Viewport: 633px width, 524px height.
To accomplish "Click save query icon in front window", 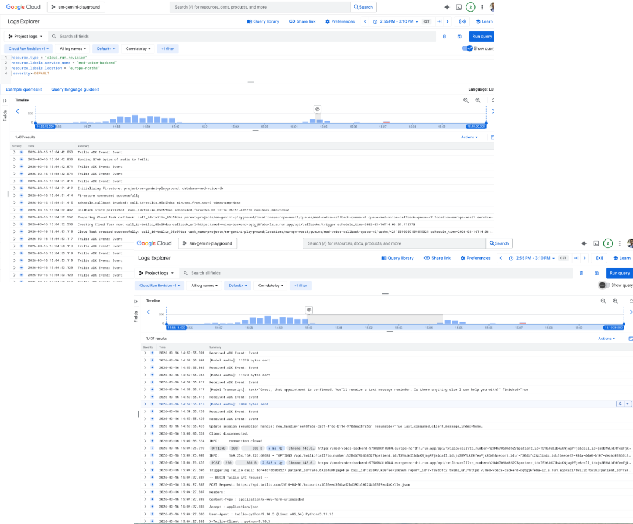I will click(596, 273).
